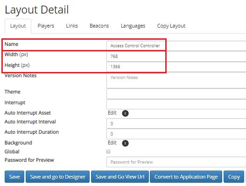The height and width of the screenshot is (186, 246).
Task: Open the Interrupt selection field
Action: coord(176,104)
